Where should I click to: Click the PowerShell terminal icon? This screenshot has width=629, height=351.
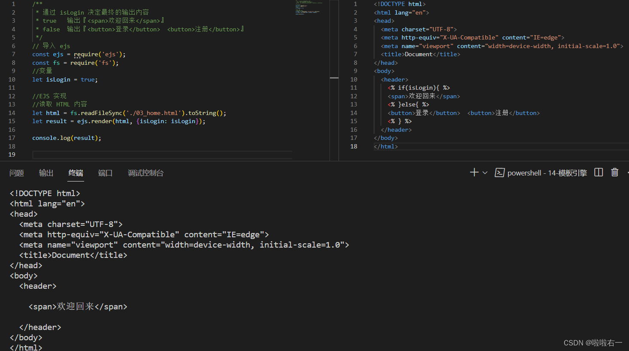click(x=499, y=172)
